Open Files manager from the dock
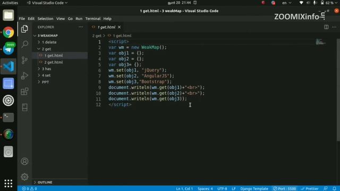This screenshot has height=191, width=340. [8, 15]
